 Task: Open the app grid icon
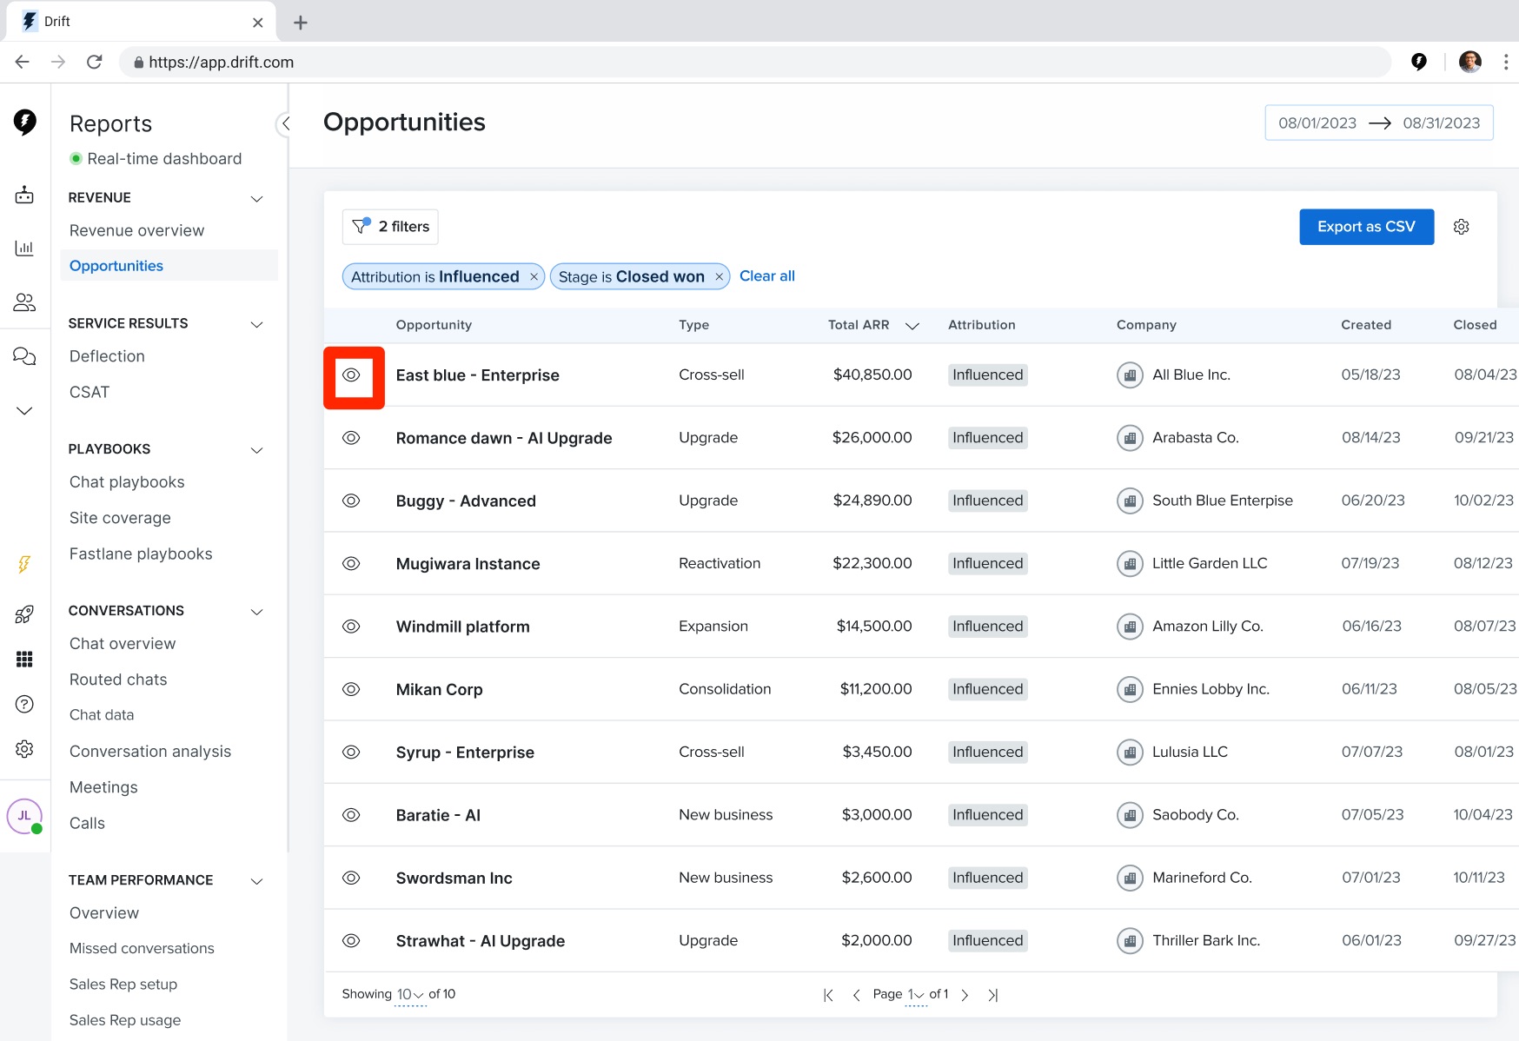click(24, 660)
